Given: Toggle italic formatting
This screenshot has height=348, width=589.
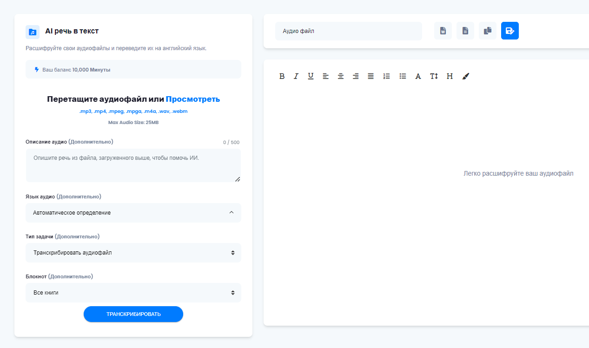Looking at the screenshot, I should click(x=296, y=76).
